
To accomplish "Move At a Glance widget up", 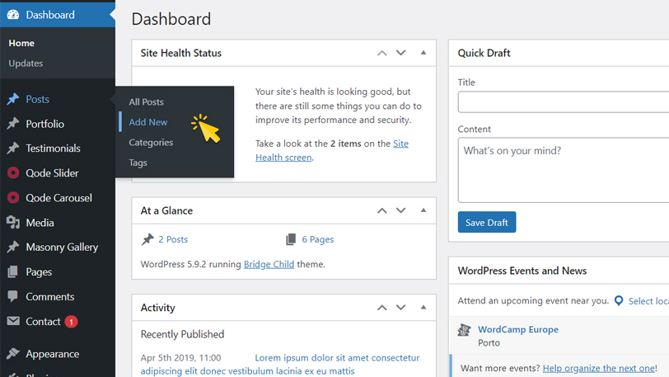I will pyautogui.click(x=381, y=210).
